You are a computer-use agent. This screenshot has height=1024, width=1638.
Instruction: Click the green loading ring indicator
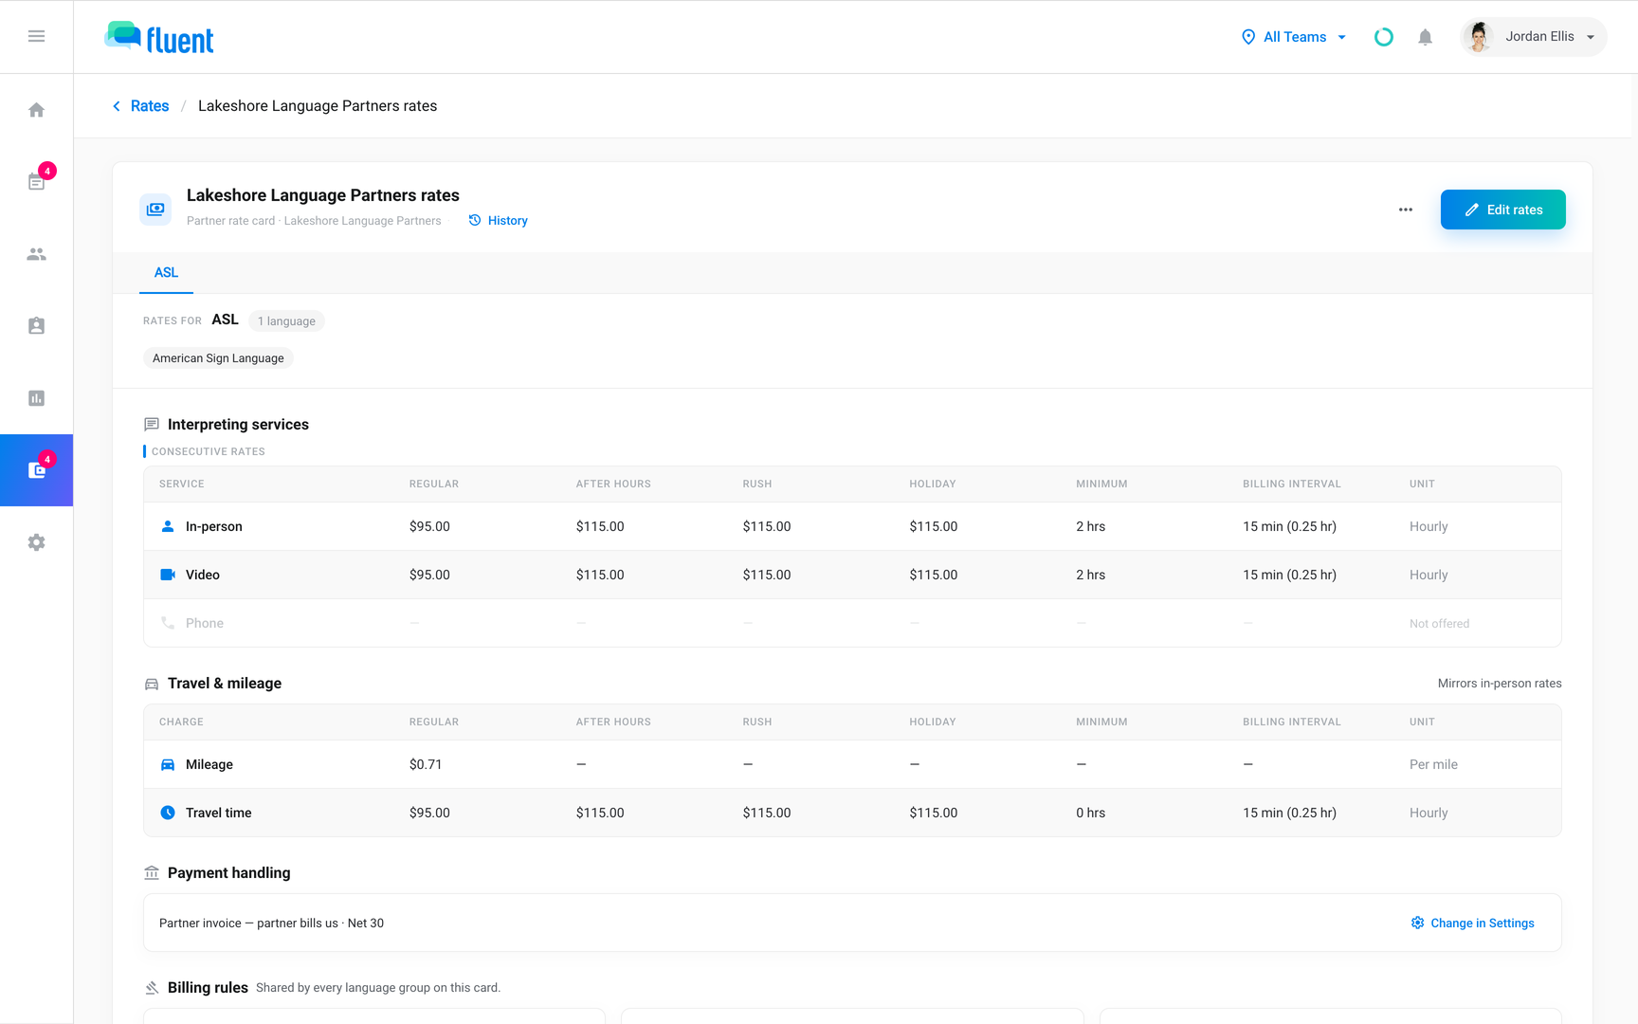click(x=1384, y=37)
